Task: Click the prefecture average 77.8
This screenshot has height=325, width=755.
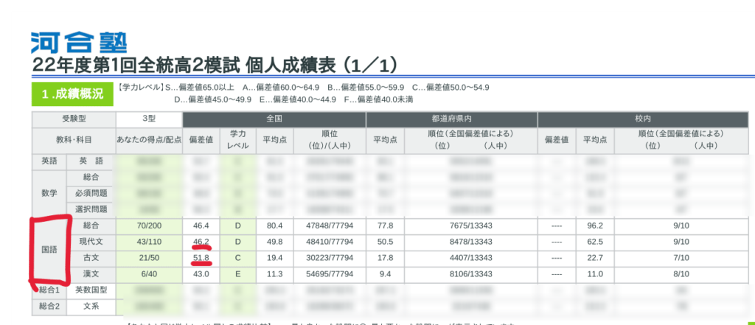Action: pyautogui.click(x=385, y=226)
